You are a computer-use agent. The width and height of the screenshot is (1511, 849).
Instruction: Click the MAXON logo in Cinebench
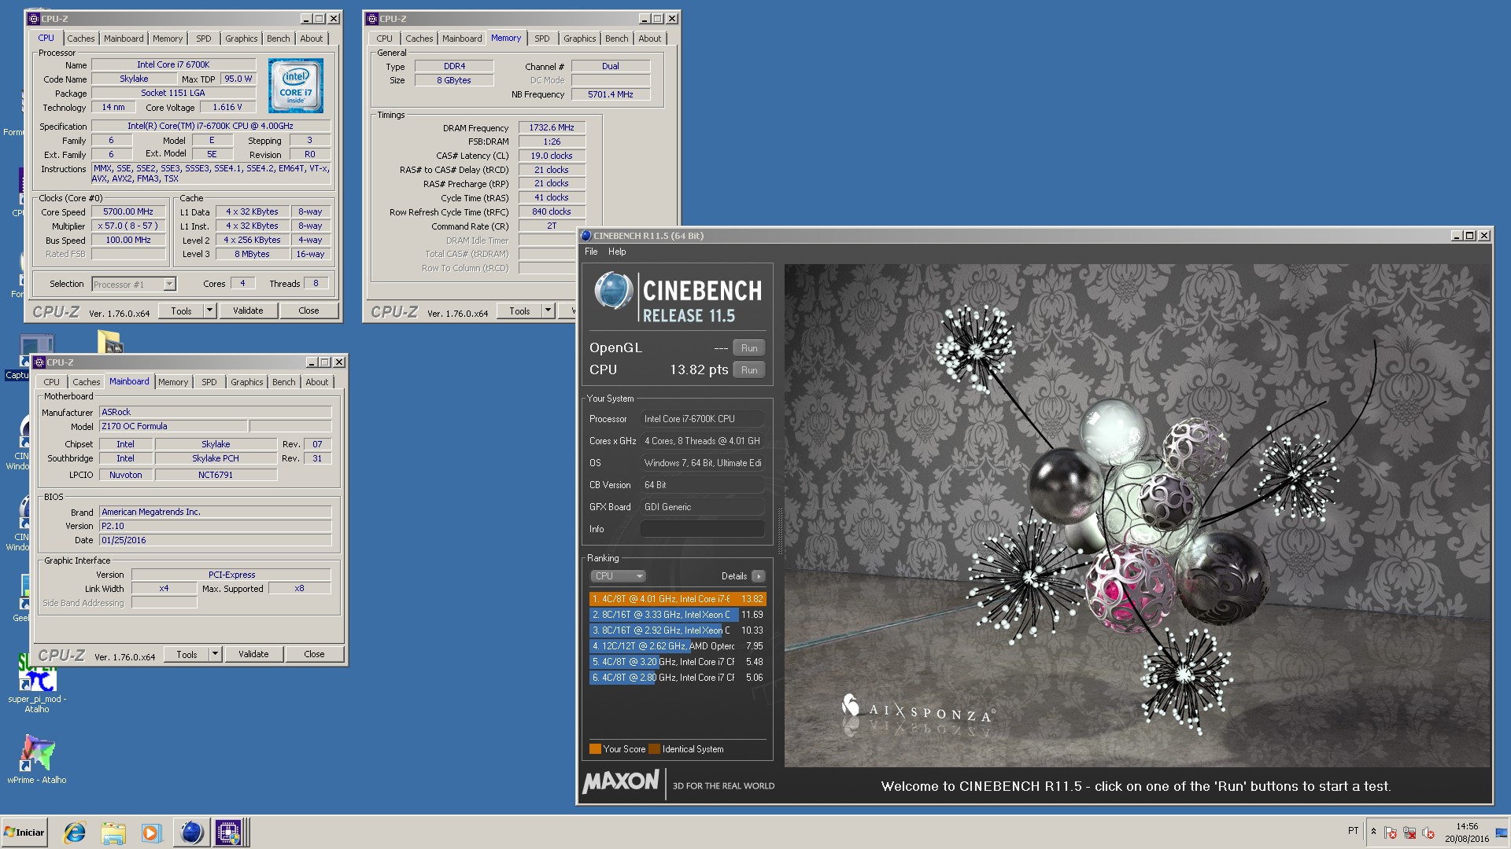pos(621,781)
